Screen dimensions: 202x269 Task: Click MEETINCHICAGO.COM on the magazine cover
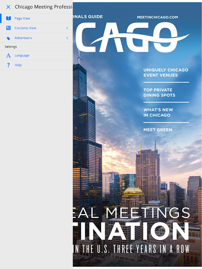[158, 17]
